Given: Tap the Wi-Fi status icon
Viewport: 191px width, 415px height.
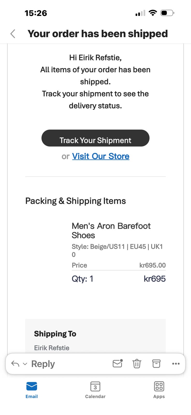Looking at the screenshot, I should (153, 13).
